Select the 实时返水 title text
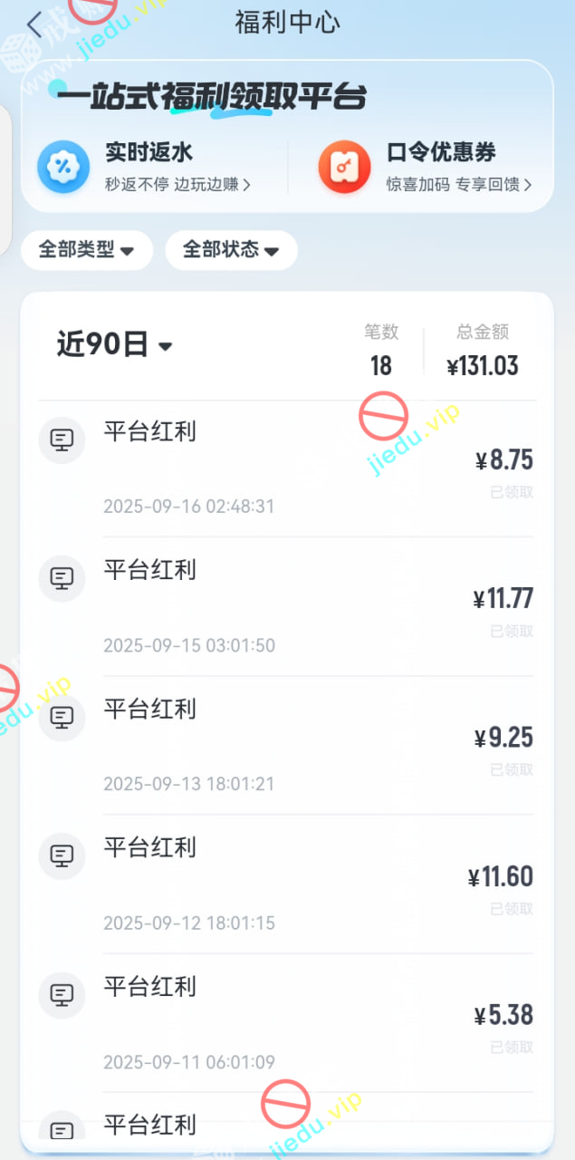Image resolution: width=575 pixels, height=1160 pixels. pyautogui.click(x=149, y=152)
